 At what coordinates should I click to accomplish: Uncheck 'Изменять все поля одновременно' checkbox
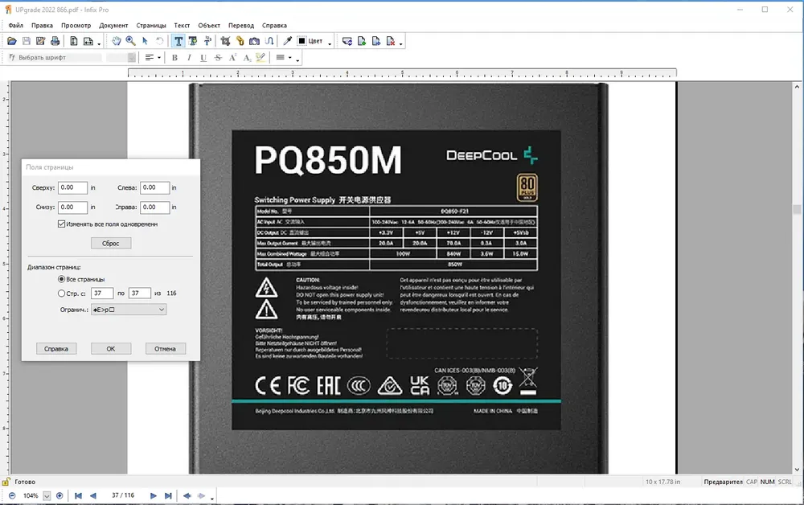(62, 224)
